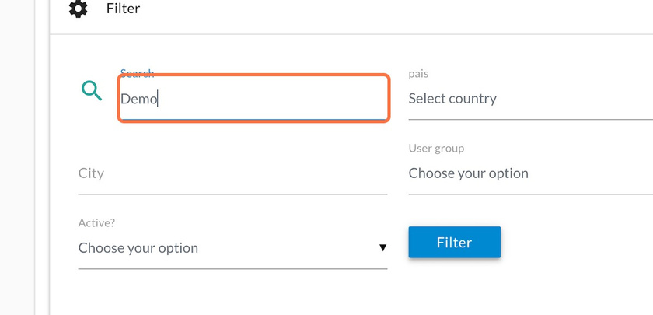Open the Select country dropdown

530,99
